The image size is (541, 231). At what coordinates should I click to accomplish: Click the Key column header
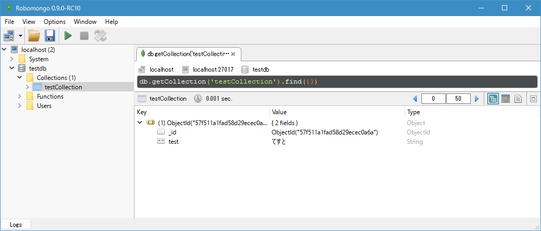pyautogui.click(x=202, y=112)
